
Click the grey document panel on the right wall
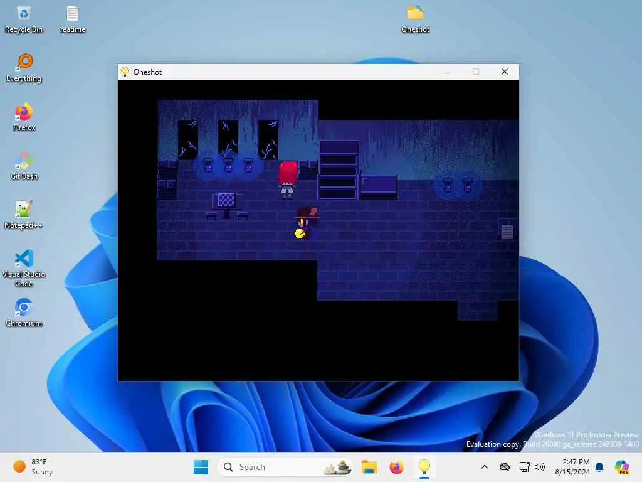pyautogui.click(x=507, y=232)
